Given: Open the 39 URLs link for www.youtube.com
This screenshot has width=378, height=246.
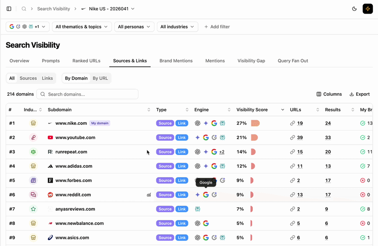Looking at the screenshot, I should pyautogui.click(x=300, y=138).
